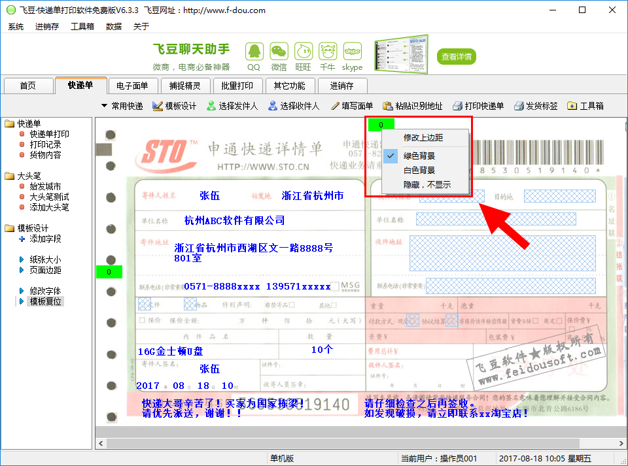Click the sender name 张伍 at top
628x466 pixels.
[210, 195]
